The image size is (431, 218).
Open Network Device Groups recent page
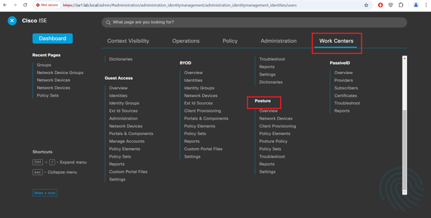[x=60, y=73]
